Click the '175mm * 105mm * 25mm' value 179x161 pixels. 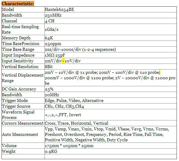click(x=69, y=146)
